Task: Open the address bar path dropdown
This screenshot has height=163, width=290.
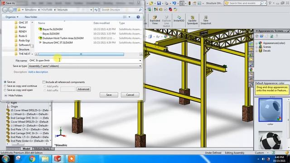Action: 91,10
